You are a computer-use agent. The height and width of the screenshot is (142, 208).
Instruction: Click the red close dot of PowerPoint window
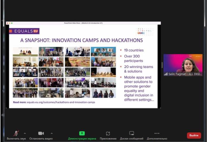pyautogui.click(x=8, y=23)
